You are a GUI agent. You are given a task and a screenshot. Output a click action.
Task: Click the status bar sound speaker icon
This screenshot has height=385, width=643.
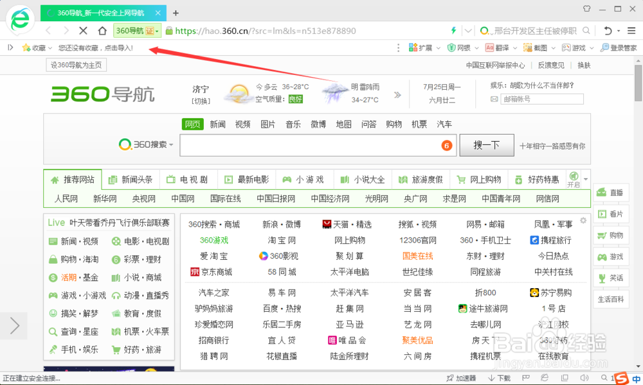pyautogui.click(x=584, y=378)
